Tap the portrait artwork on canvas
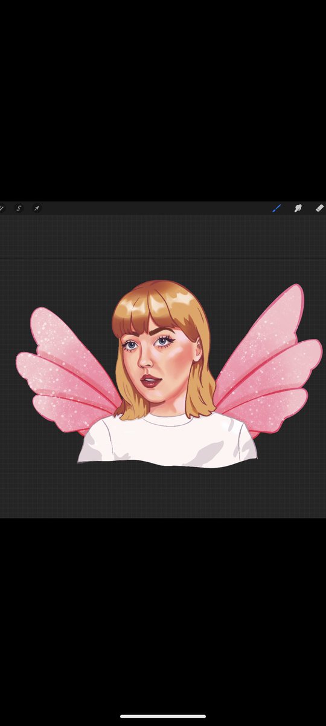Image resolution: width=326 pixels, height=726 pixels. pyautogui.click(x=169, y=374)
